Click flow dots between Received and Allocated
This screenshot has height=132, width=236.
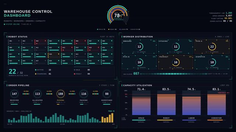point(26,94)
